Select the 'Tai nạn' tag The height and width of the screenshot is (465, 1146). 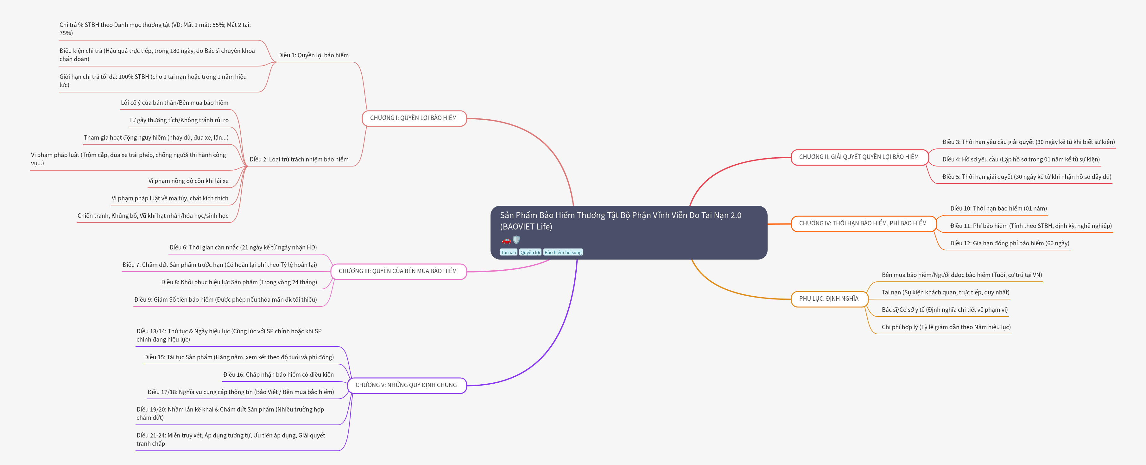(509, 253)
